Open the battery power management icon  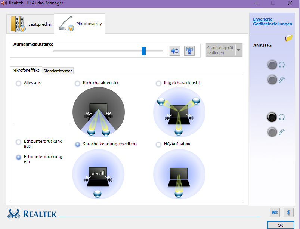pyautogui.click(x=275, y=213)
